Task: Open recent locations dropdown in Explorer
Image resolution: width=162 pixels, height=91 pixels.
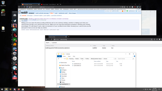Action: click(63, 59)
